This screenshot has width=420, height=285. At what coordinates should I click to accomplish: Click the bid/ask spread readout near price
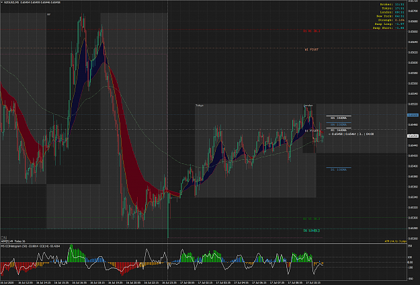click(351, 134)
